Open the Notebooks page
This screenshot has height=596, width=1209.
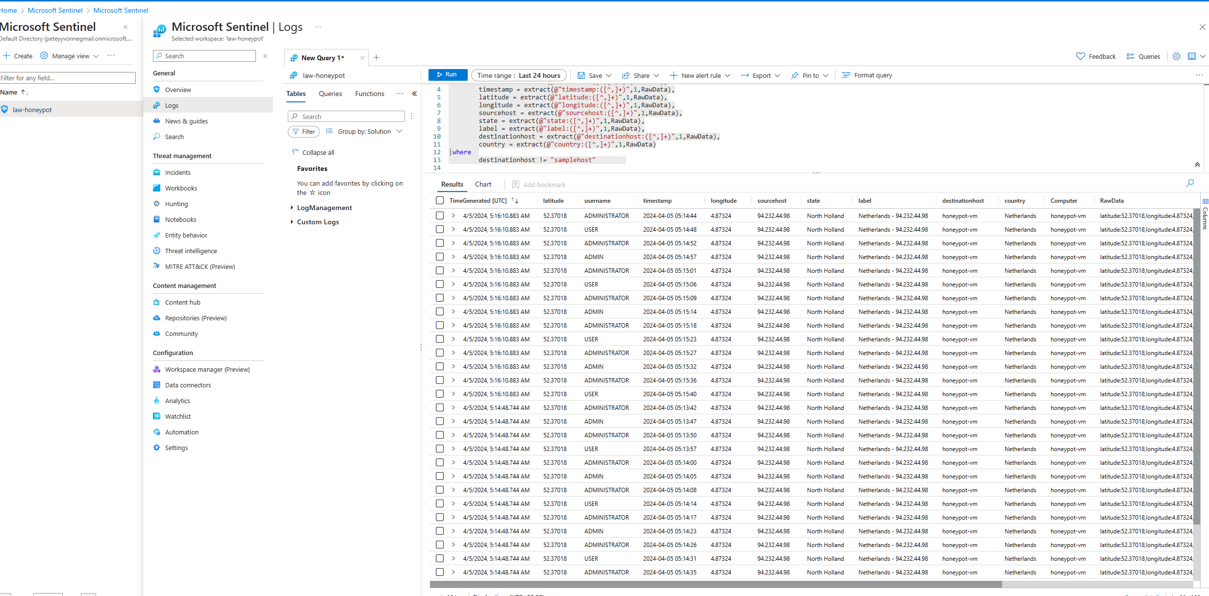(x=180, y=219)
